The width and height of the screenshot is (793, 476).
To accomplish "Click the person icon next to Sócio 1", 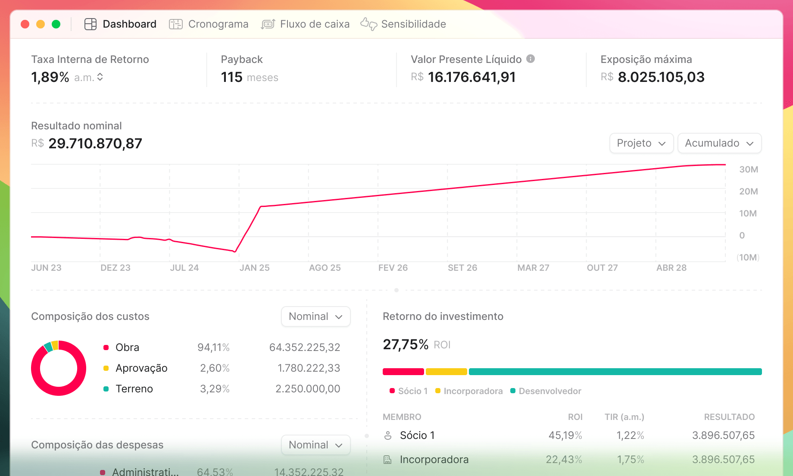I will coord(388,435).
